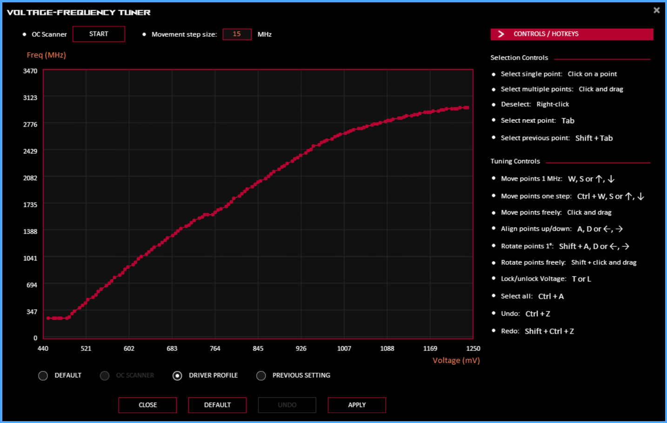Click the Close button
667x423 pixels.
147,405
